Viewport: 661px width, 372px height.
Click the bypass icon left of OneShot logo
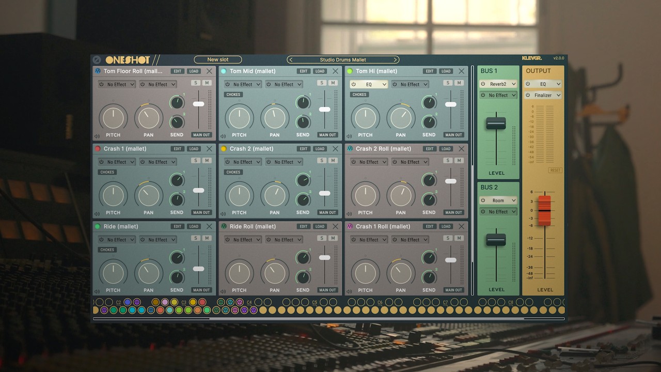(x=97, y=60)
